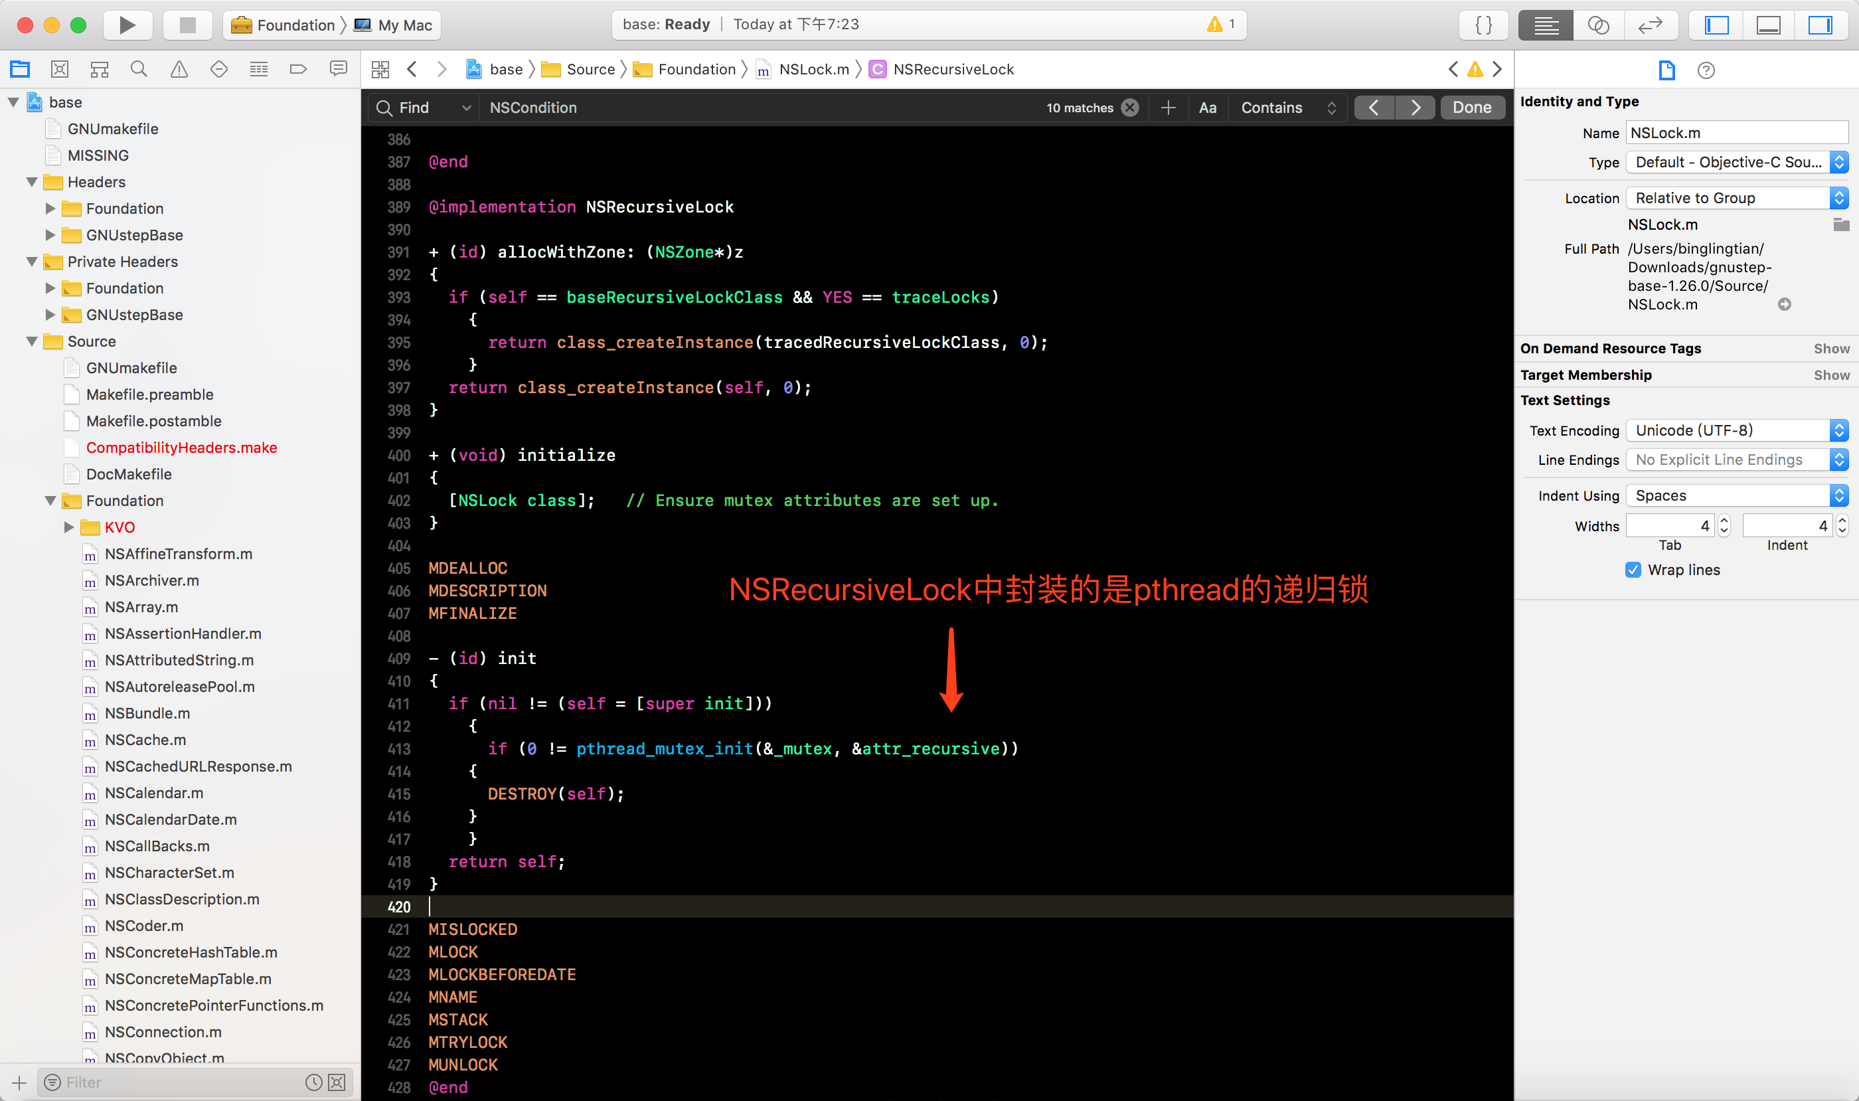The height and width of the screenshot is (1101, 1859).
Task: Open the breakpoint navigator
Action: tap(298, 69)
